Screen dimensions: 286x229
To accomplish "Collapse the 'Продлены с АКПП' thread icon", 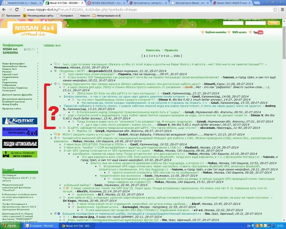I will point(55,71).
